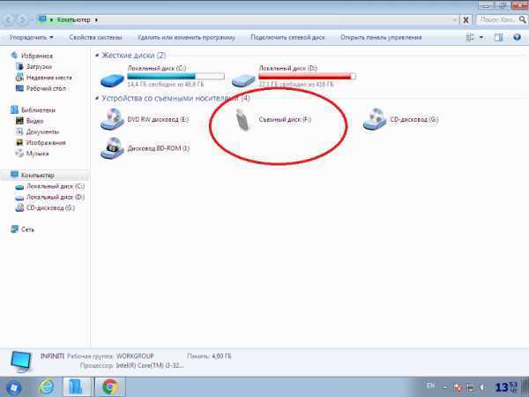This screenshot has width=529, height=397.
Task: Toggle the preview pane icon
Action: [x=498, y=37]
